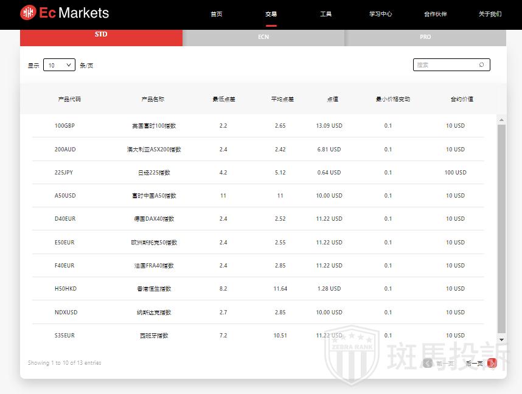Go to 关于我们 in the top navigation
The width and height of the screenshot is (522, 394).
tap(490, 14)
